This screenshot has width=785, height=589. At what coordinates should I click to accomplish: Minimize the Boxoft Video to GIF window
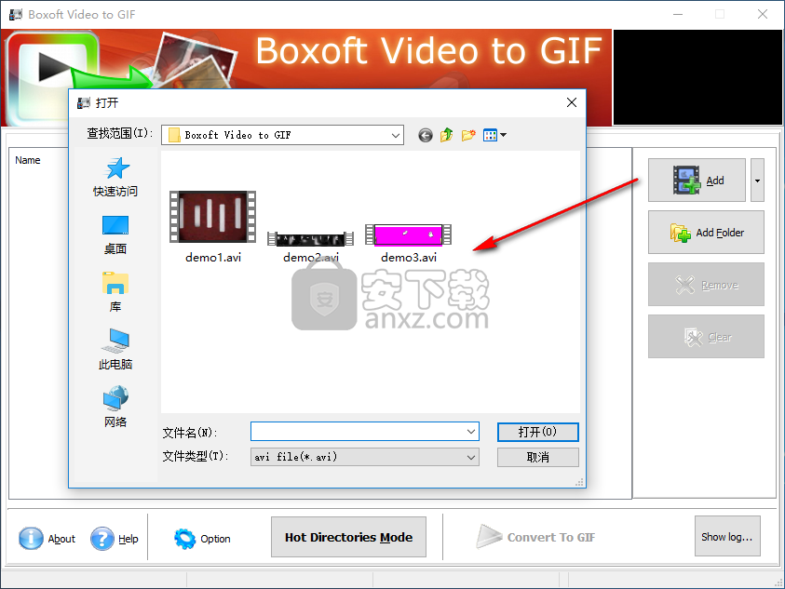(x=678, y=14)
